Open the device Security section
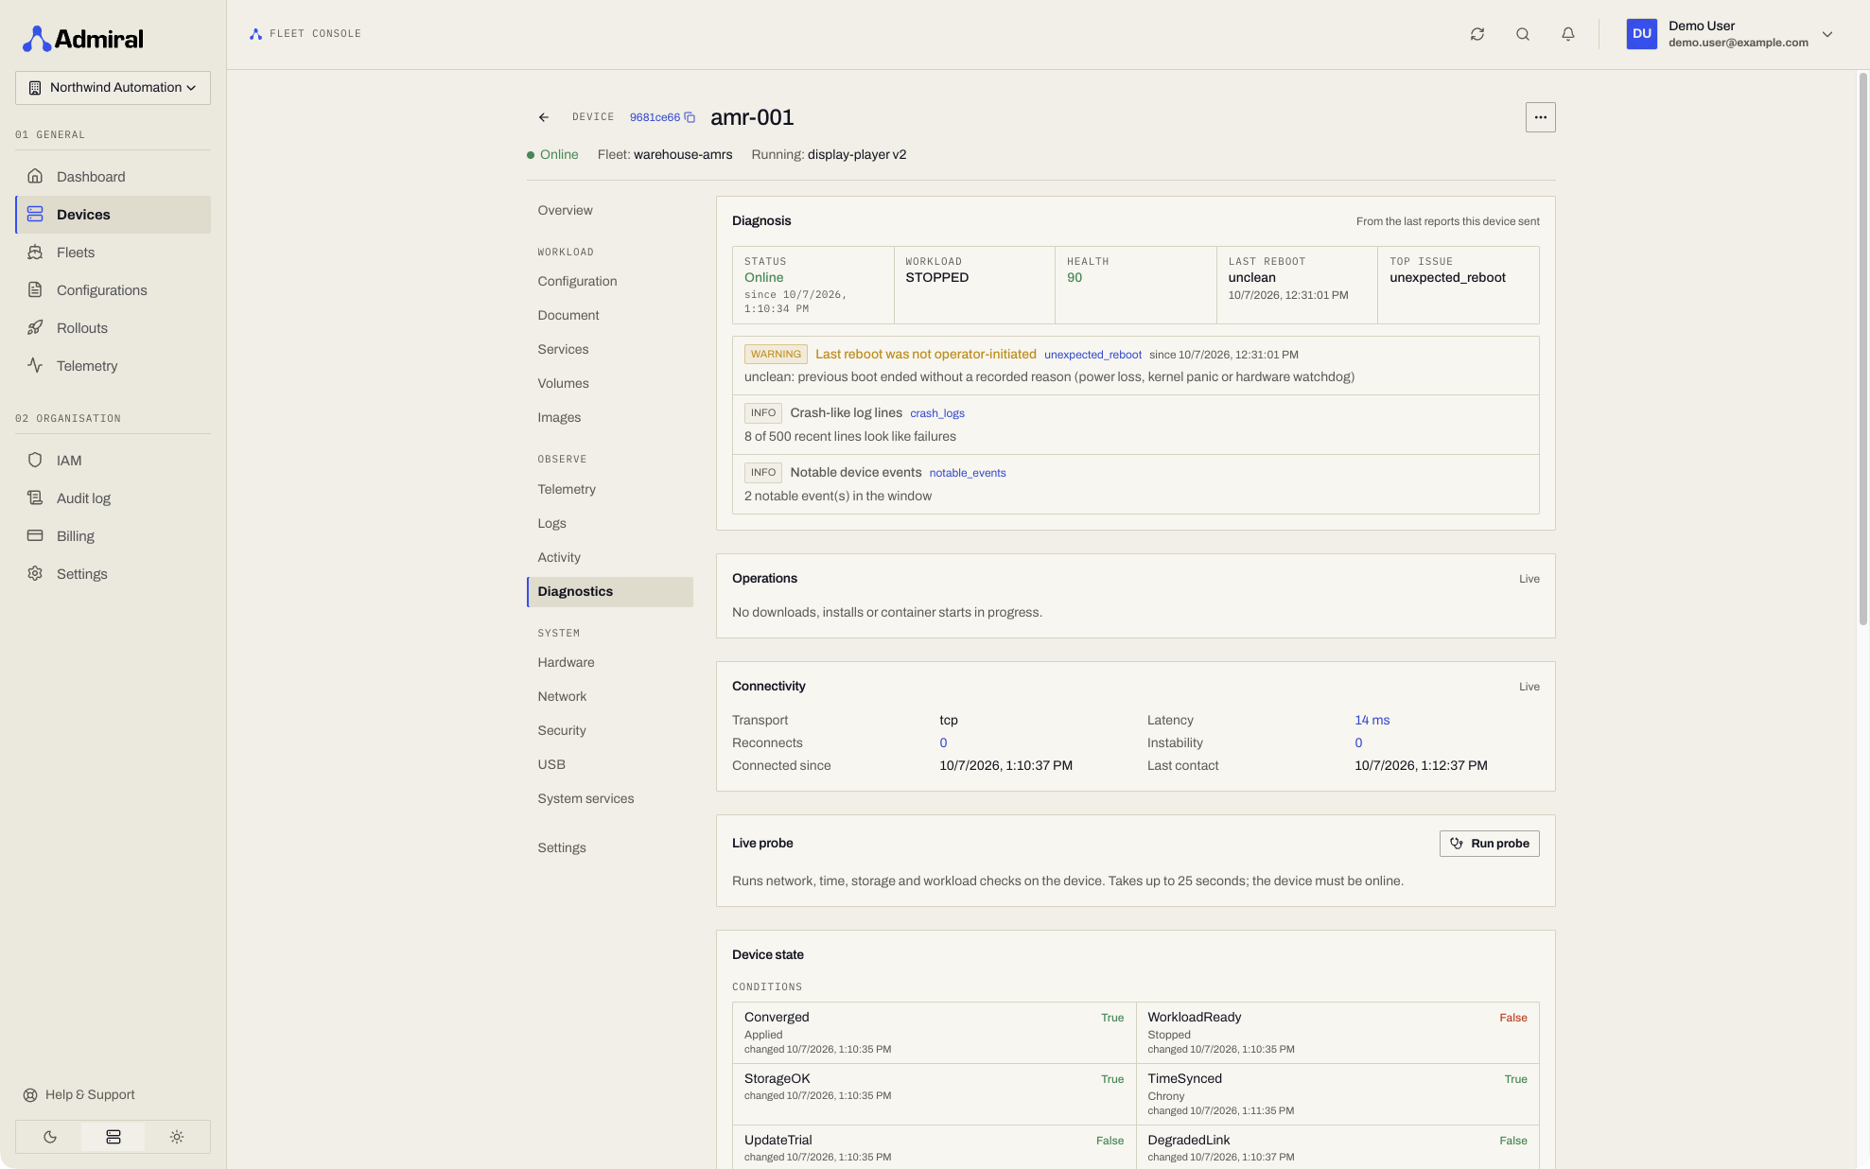Image resolution: width=1870 pixels, height=1169 pixels. click(609, 730)
